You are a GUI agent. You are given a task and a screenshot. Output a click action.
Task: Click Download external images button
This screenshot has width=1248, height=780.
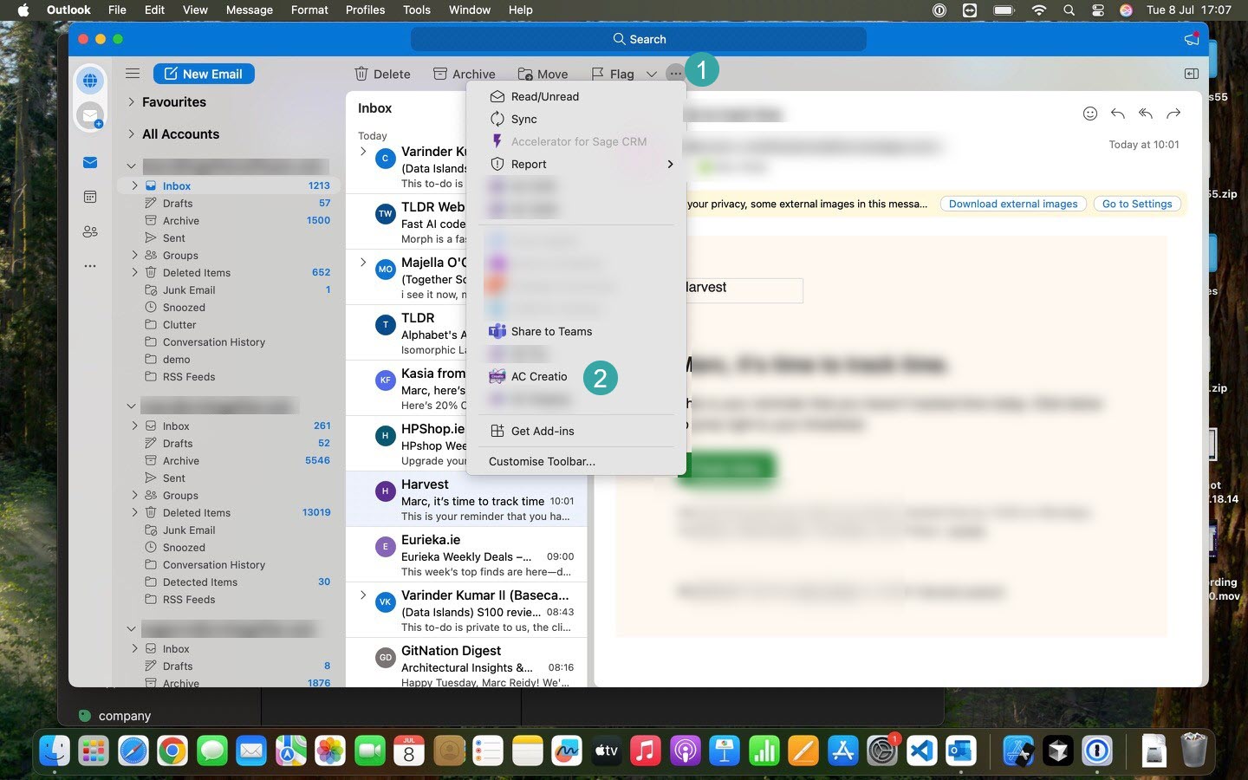click(x=1013, y=204)
